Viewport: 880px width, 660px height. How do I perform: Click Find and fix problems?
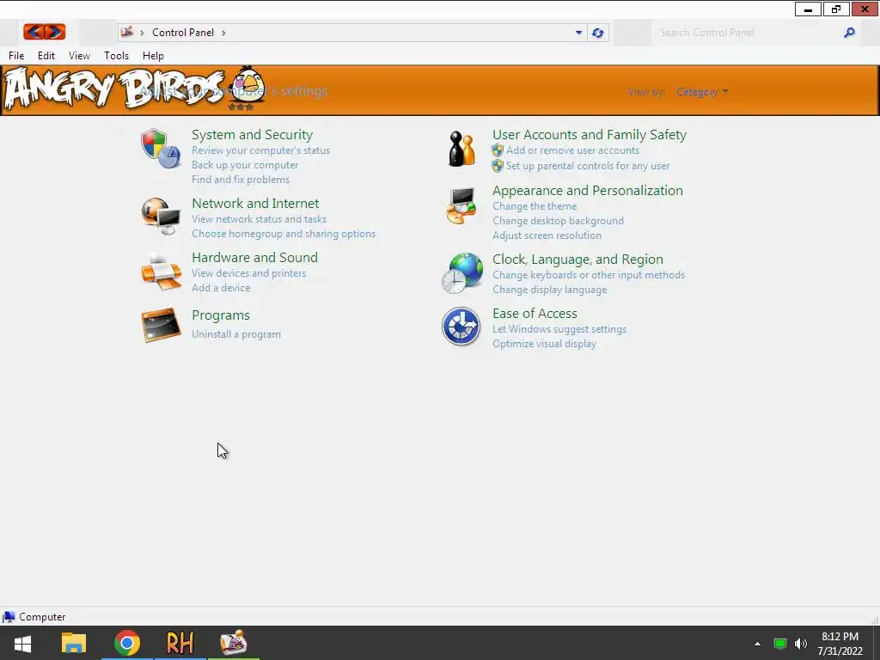point(241,180)
